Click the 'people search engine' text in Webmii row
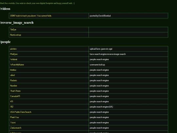 (x=99, y=59)
